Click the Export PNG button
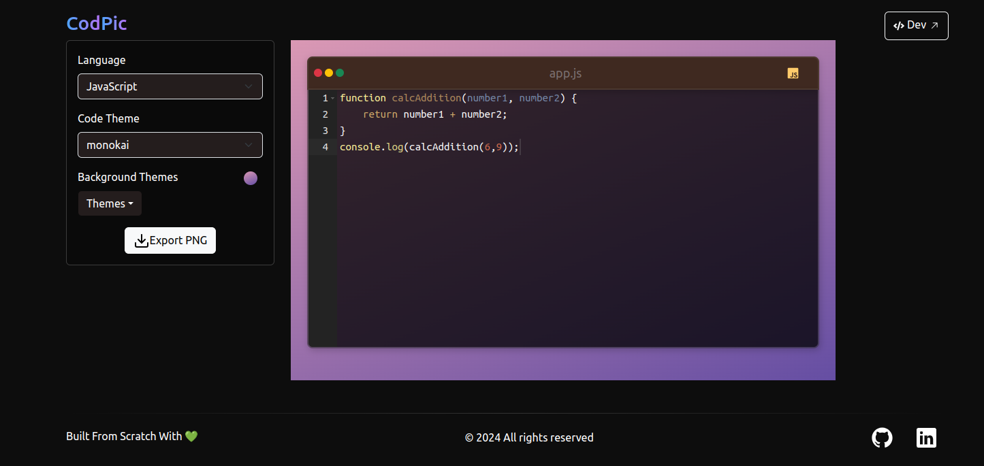 pos(170,240)
